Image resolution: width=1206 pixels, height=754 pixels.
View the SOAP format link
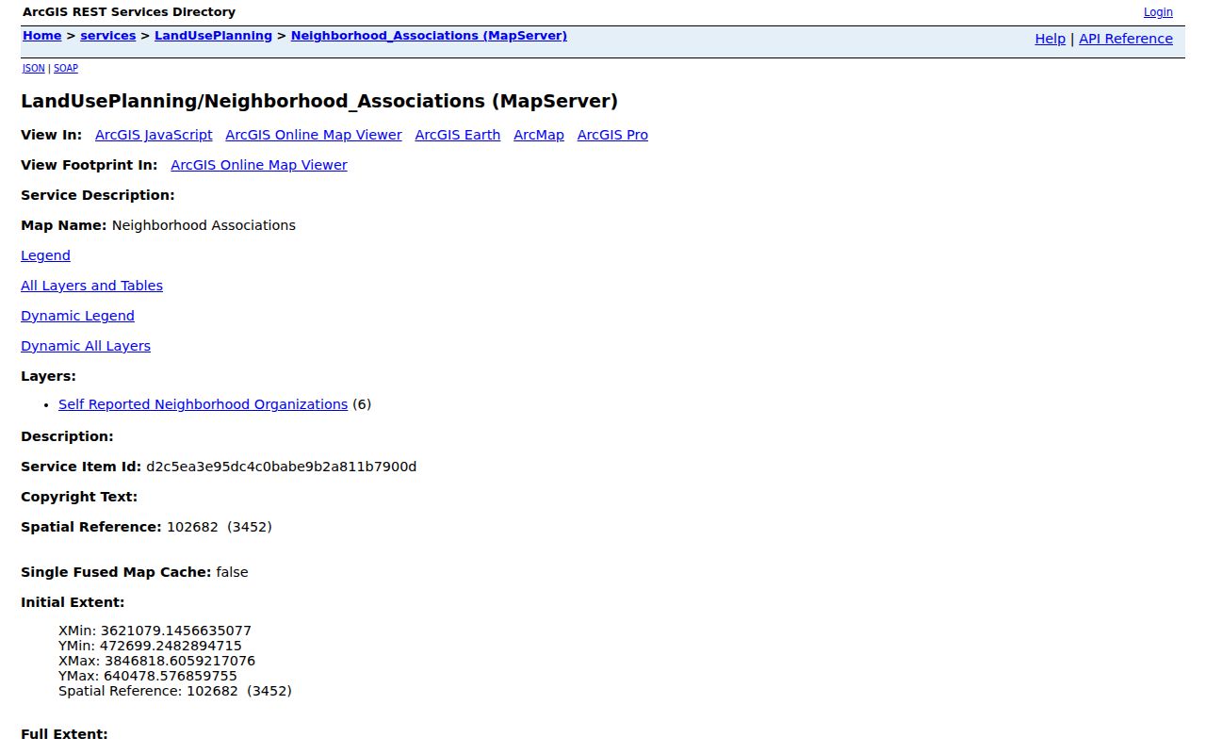[66, 68]
